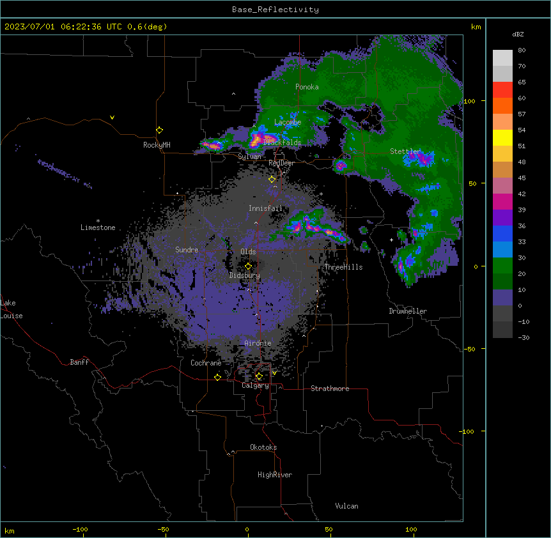
Task: Click the Strathmore label
Action: (x=330, y=388)
